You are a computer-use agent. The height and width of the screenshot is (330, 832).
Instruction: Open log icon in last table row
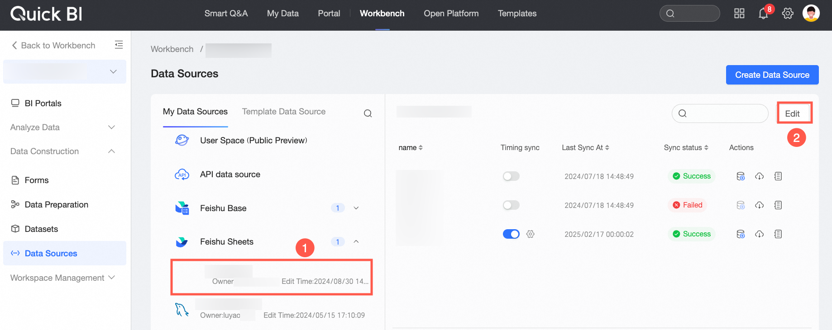pos(778,234)
